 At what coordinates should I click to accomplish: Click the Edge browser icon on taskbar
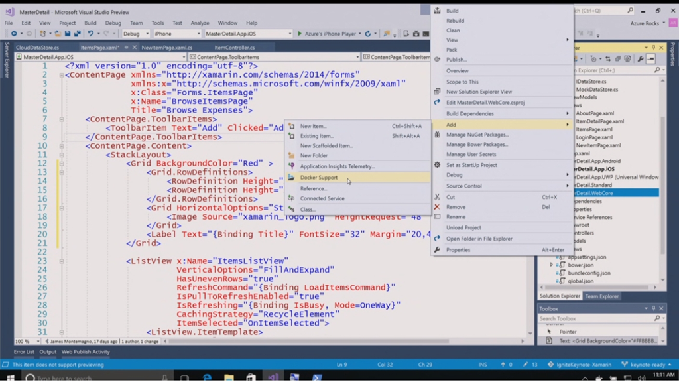(208, 377)
